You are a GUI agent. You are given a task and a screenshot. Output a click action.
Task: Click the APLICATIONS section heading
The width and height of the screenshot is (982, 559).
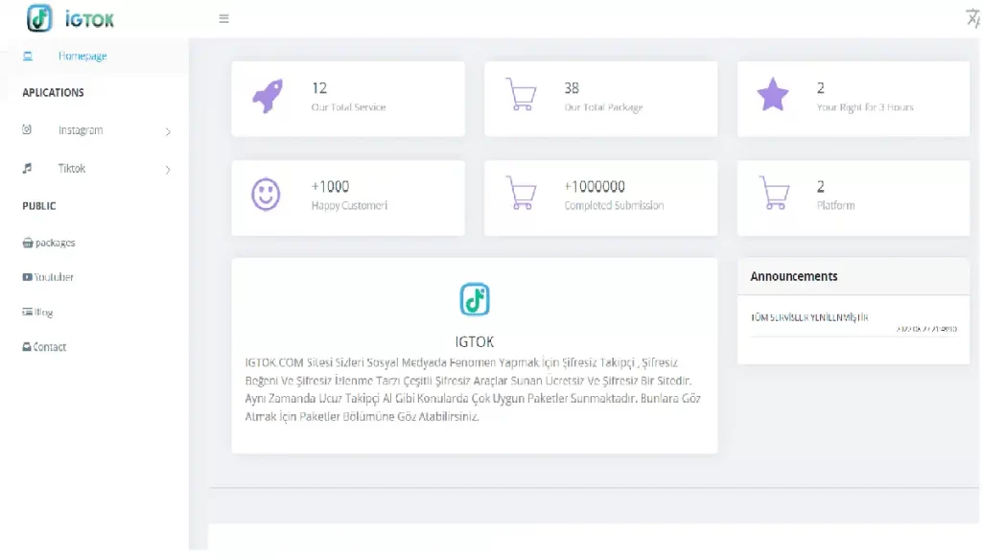coord(54,93)
